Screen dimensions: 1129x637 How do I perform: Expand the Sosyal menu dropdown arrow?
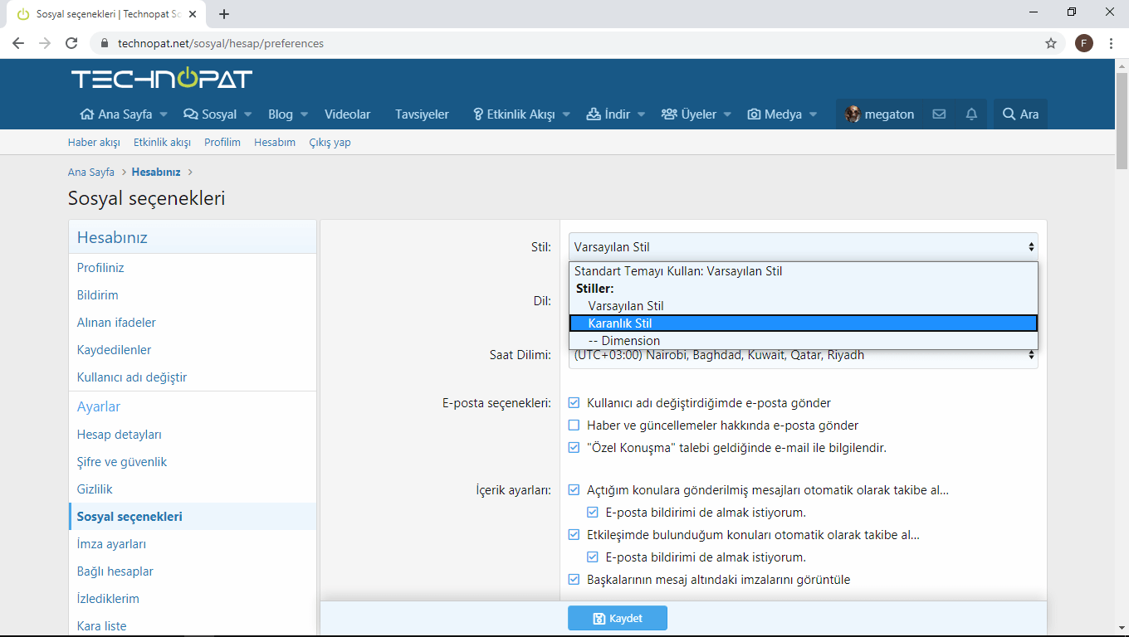tap(247, 114)
